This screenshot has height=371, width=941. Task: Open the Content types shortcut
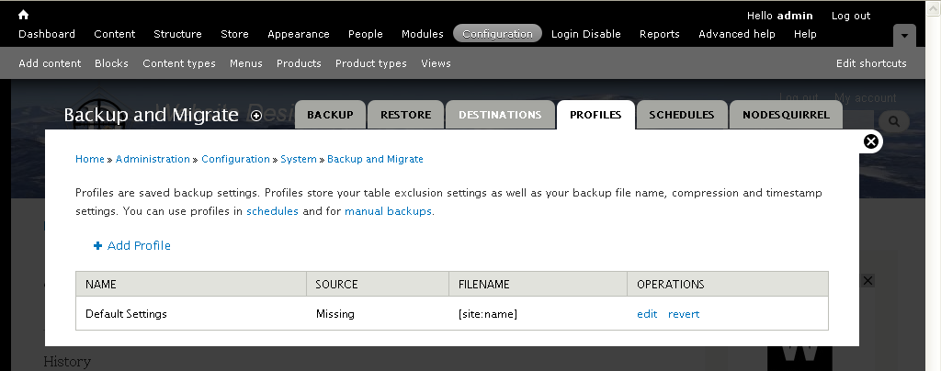pyautogui.click(x=179, y=63)
